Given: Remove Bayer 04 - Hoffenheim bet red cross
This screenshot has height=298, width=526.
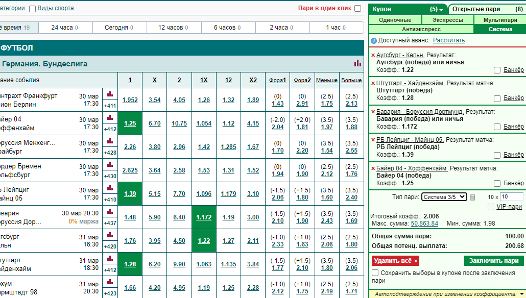Looking at the screenshot, I should click(x=373, y=168).
